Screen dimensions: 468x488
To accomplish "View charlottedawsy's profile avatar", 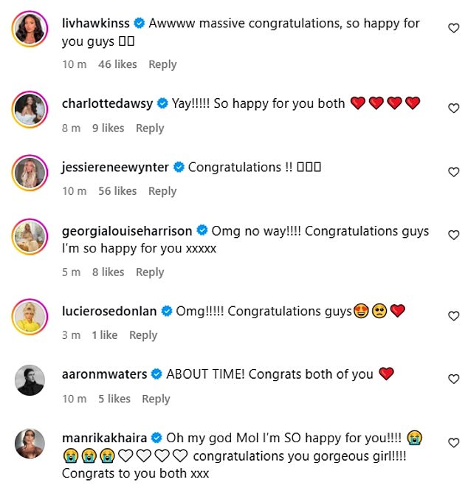I will (30, 110).
